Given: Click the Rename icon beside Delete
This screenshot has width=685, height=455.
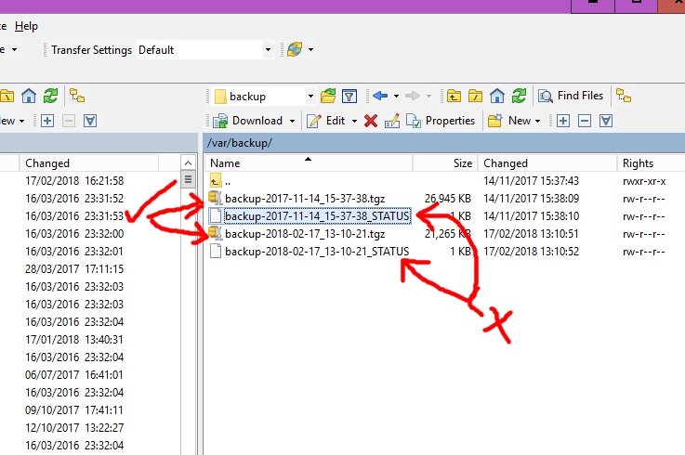Looking at the screenshot, I should click(391, 121).
